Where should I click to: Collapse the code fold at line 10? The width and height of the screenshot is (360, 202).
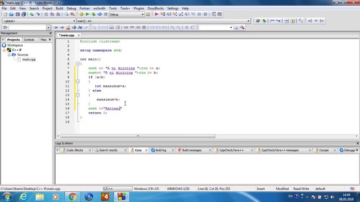pos(78,81)
